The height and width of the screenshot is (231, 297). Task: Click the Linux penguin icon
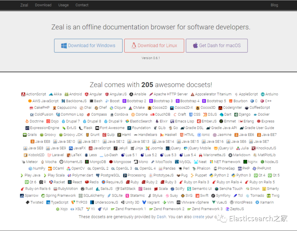click(x=134, y=46)
